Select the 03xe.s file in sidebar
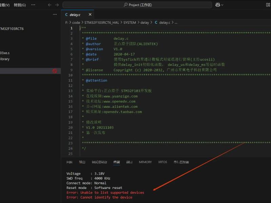 (5, 53)
